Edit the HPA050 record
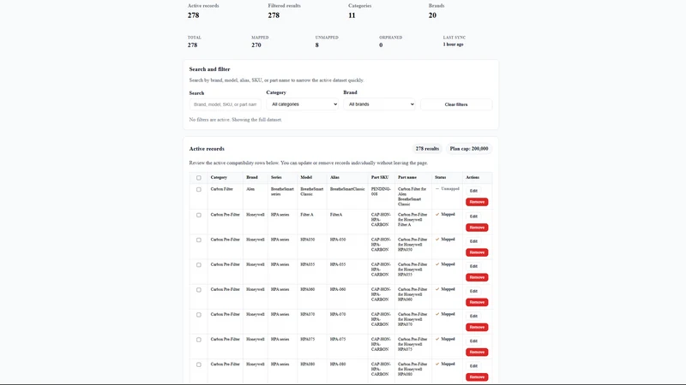Image resolution: width=686 pixels, height=385 pixels. [473, 241]
